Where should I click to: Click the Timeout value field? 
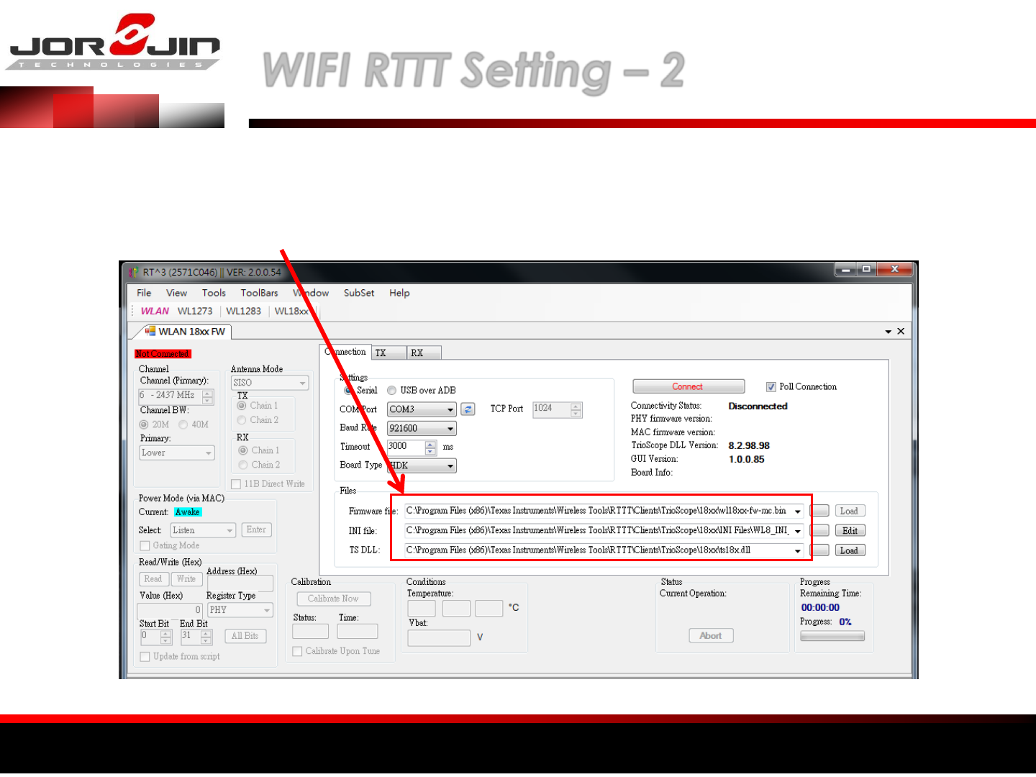coord(406,447)
